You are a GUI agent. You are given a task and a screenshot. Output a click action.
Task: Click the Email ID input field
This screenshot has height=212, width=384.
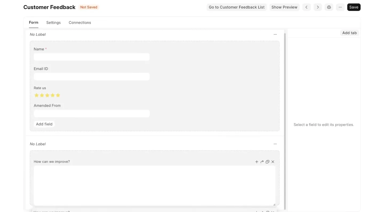point(91,77)
